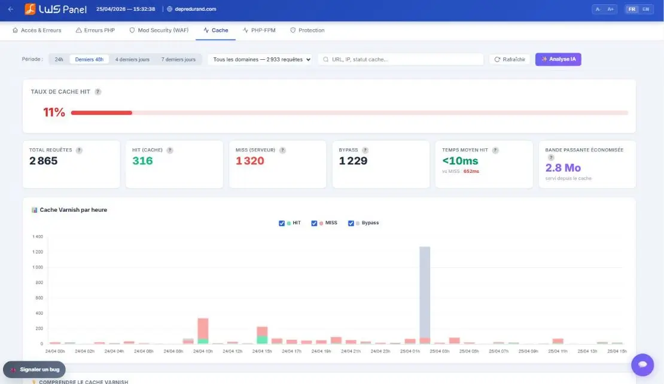Click the LWS Panel logo
Screen dimensions: 664x384
[x=56, y=9]
